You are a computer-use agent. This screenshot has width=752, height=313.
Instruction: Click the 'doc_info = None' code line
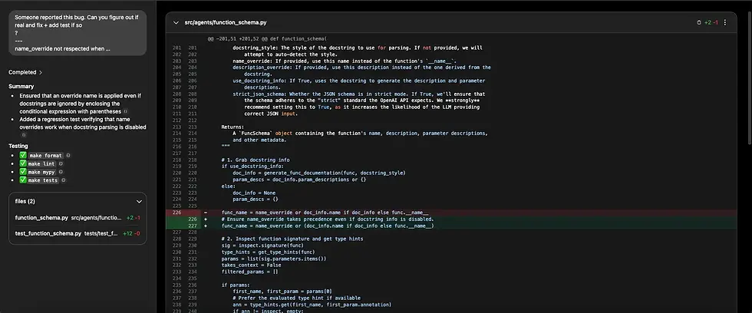(x=254, y=193)
